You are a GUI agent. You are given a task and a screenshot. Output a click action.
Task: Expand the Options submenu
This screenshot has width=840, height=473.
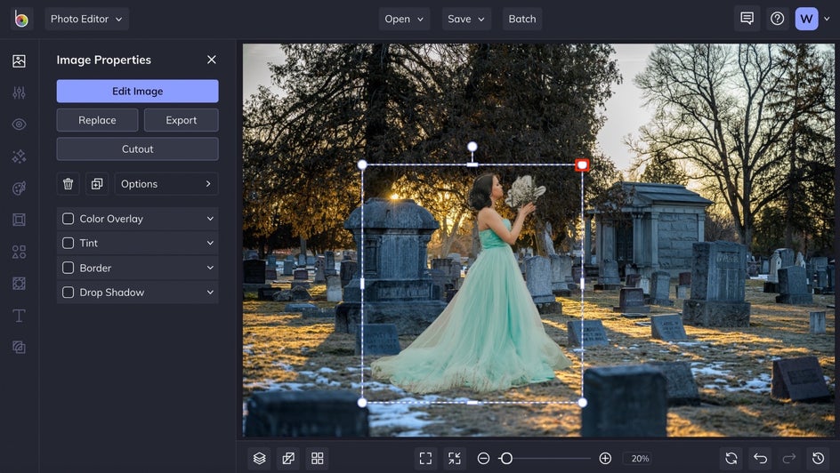(x=166, y=184)
